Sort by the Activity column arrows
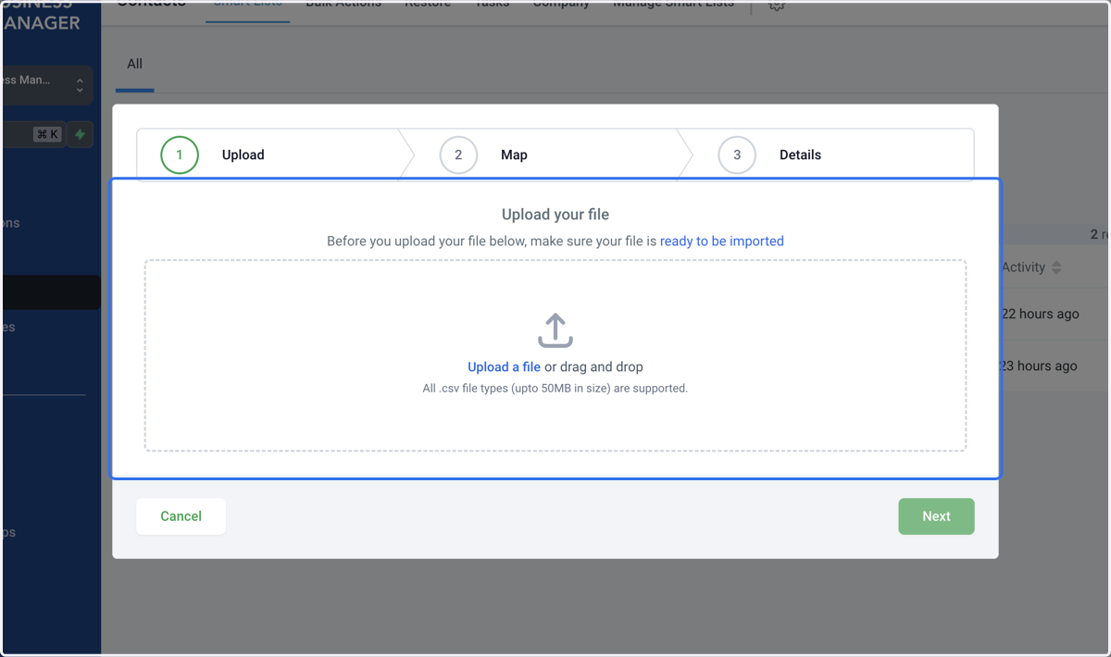This screenshot has width=1111, height=657. point(1056,267)
